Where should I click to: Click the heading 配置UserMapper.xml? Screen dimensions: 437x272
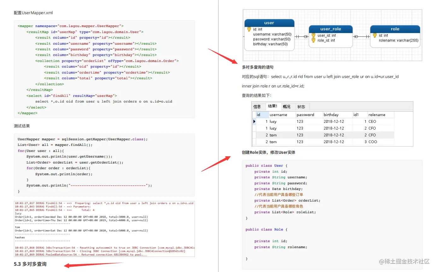tap(33, 13)
